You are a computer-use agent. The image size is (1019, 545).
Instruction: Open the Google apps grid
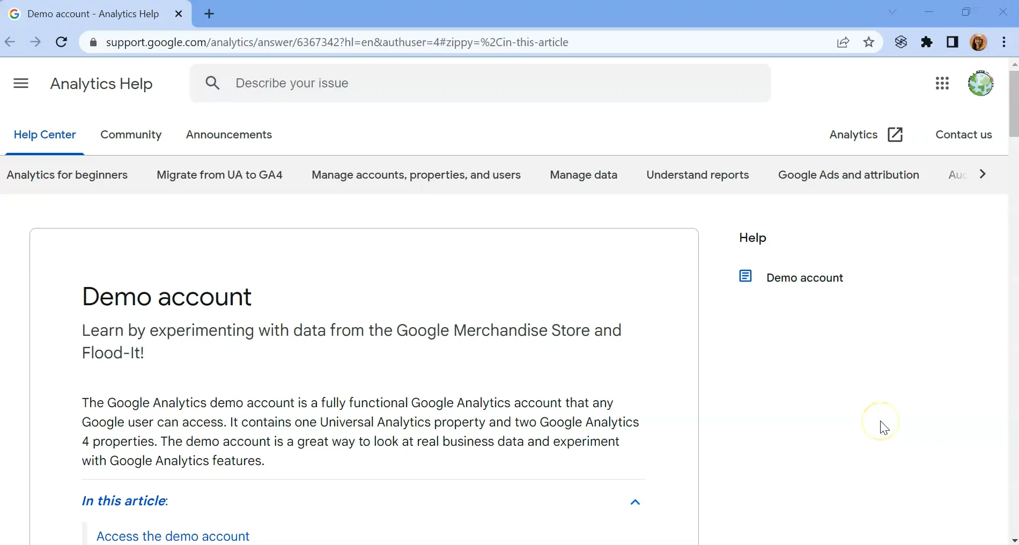[942, 83]
